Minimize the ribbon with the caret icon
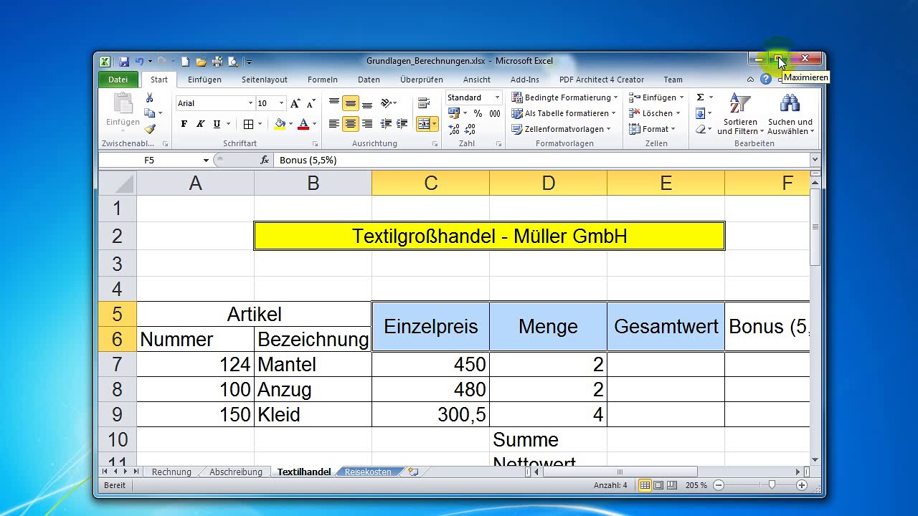The image size is (918, 516). 750,80
